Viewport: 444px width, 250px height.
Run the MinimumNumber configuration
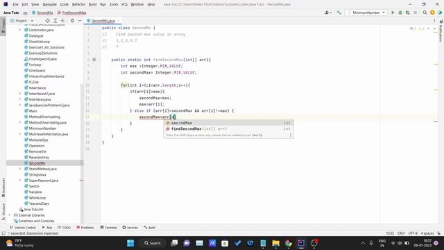click(393, 12)
